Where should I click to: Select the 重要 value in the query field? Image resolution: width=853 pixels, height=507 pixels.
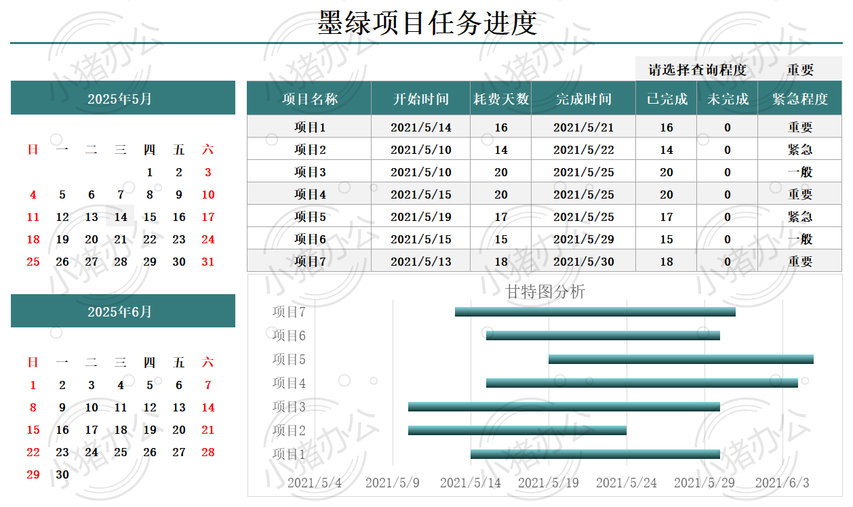pos(800,69)
